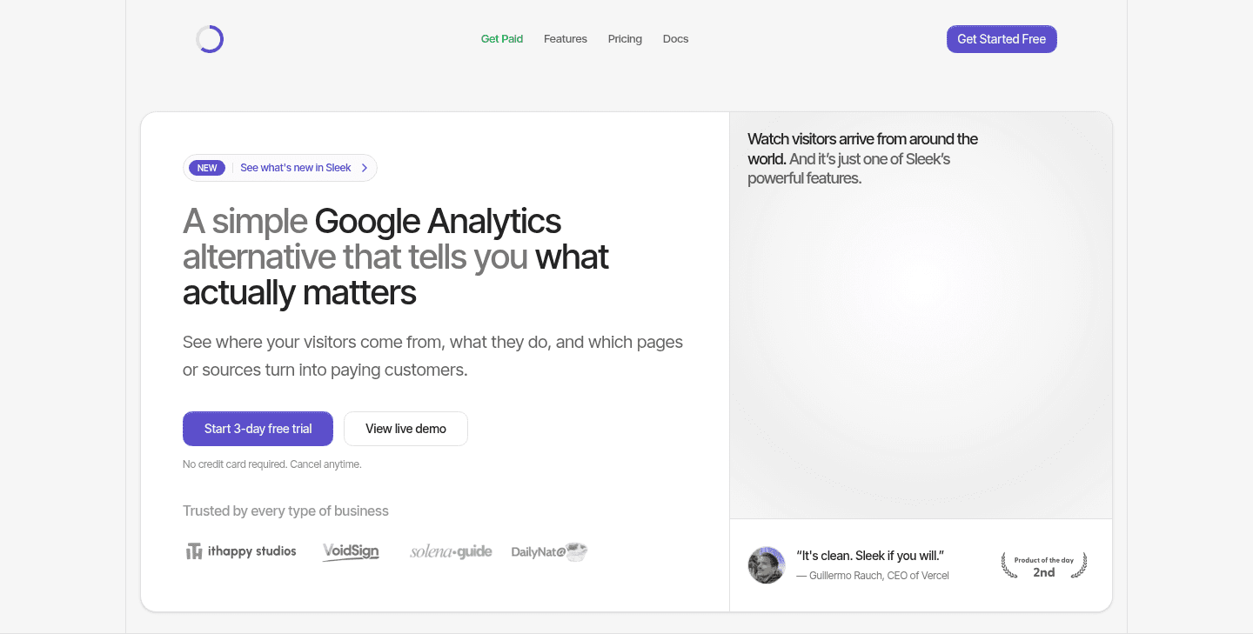The width and height of the screenshot is (1253, 634).
Task: Open the Docs nav link
Action: [x=675, y=39]
